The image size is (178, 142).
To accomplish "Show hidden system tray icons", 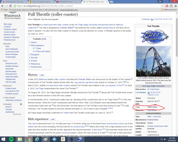I will pos(158,140).
